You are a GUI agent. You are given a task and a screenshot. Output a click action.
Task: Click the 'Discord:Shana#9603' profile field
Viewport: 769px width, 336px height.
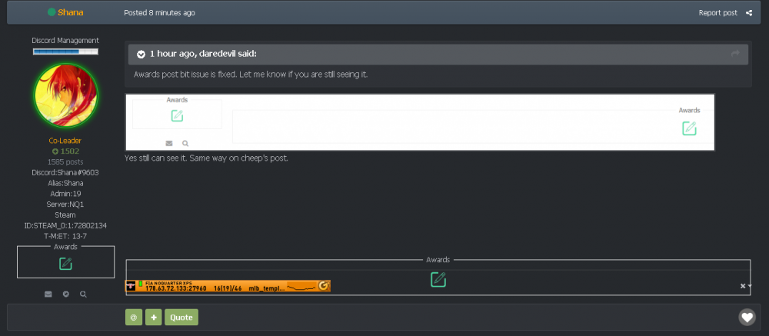click(x=65, y=173)
